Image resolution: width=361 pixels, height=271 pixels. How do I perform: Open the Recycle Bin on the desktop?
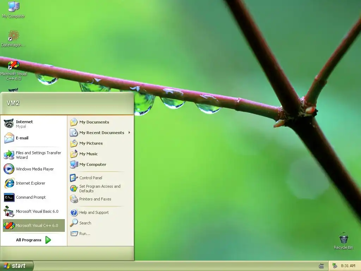point(343,241)
